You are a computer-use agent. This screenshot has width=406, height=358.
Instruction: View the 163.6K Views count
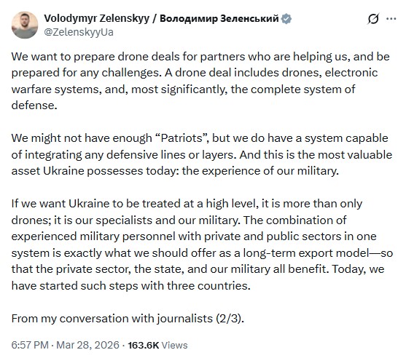[157, 345]
